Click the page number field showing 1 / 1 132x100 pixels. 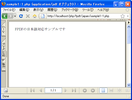(x=53, y=90)
